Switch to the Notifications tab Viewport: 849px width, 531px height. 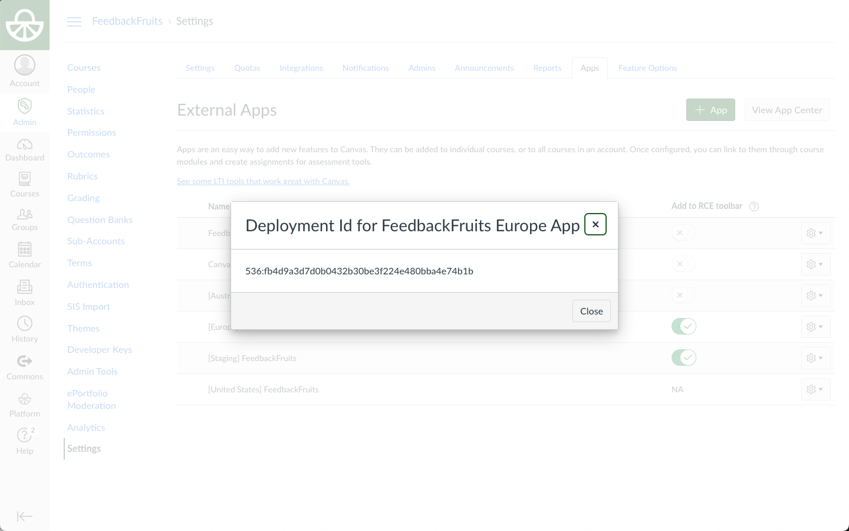[366, 68]
